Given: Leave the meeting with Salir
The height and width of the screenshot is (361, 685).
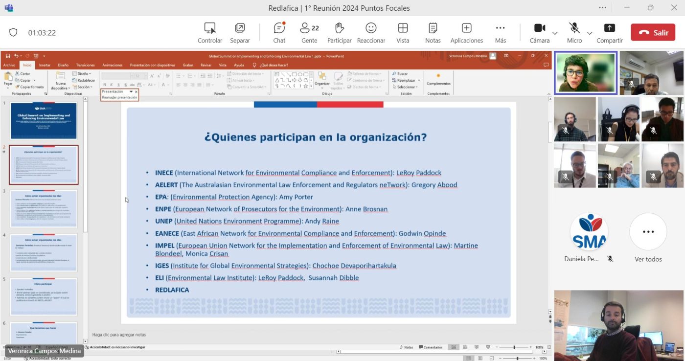Looking at the screenshot, I should [x=654, y=33].
